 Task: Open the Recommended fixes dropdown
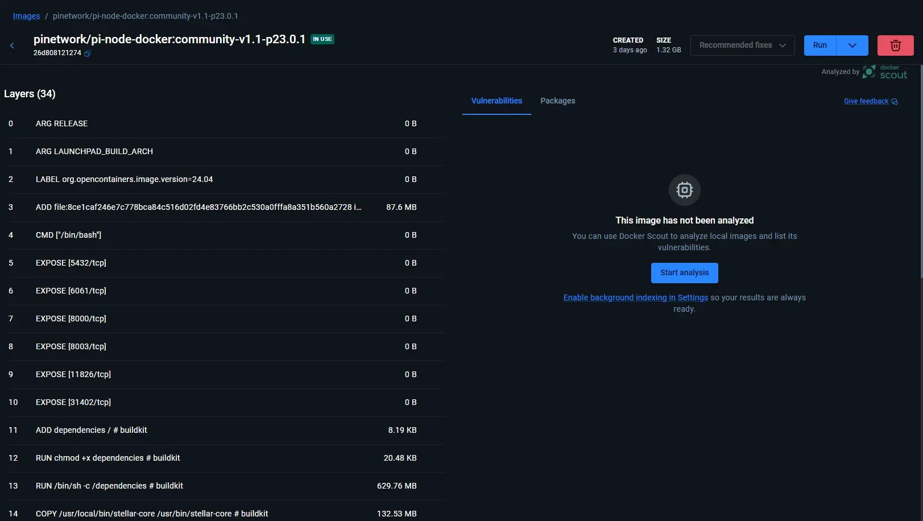point(742,46)
